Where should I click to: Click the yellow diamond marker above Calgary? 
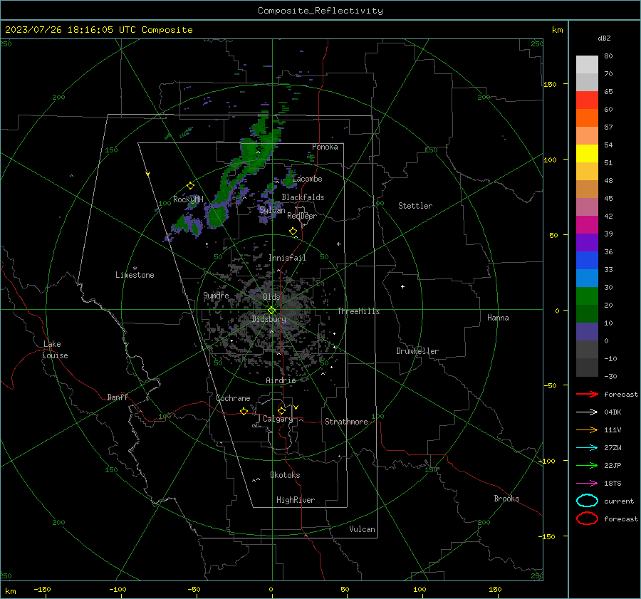(x=281, y=410)
